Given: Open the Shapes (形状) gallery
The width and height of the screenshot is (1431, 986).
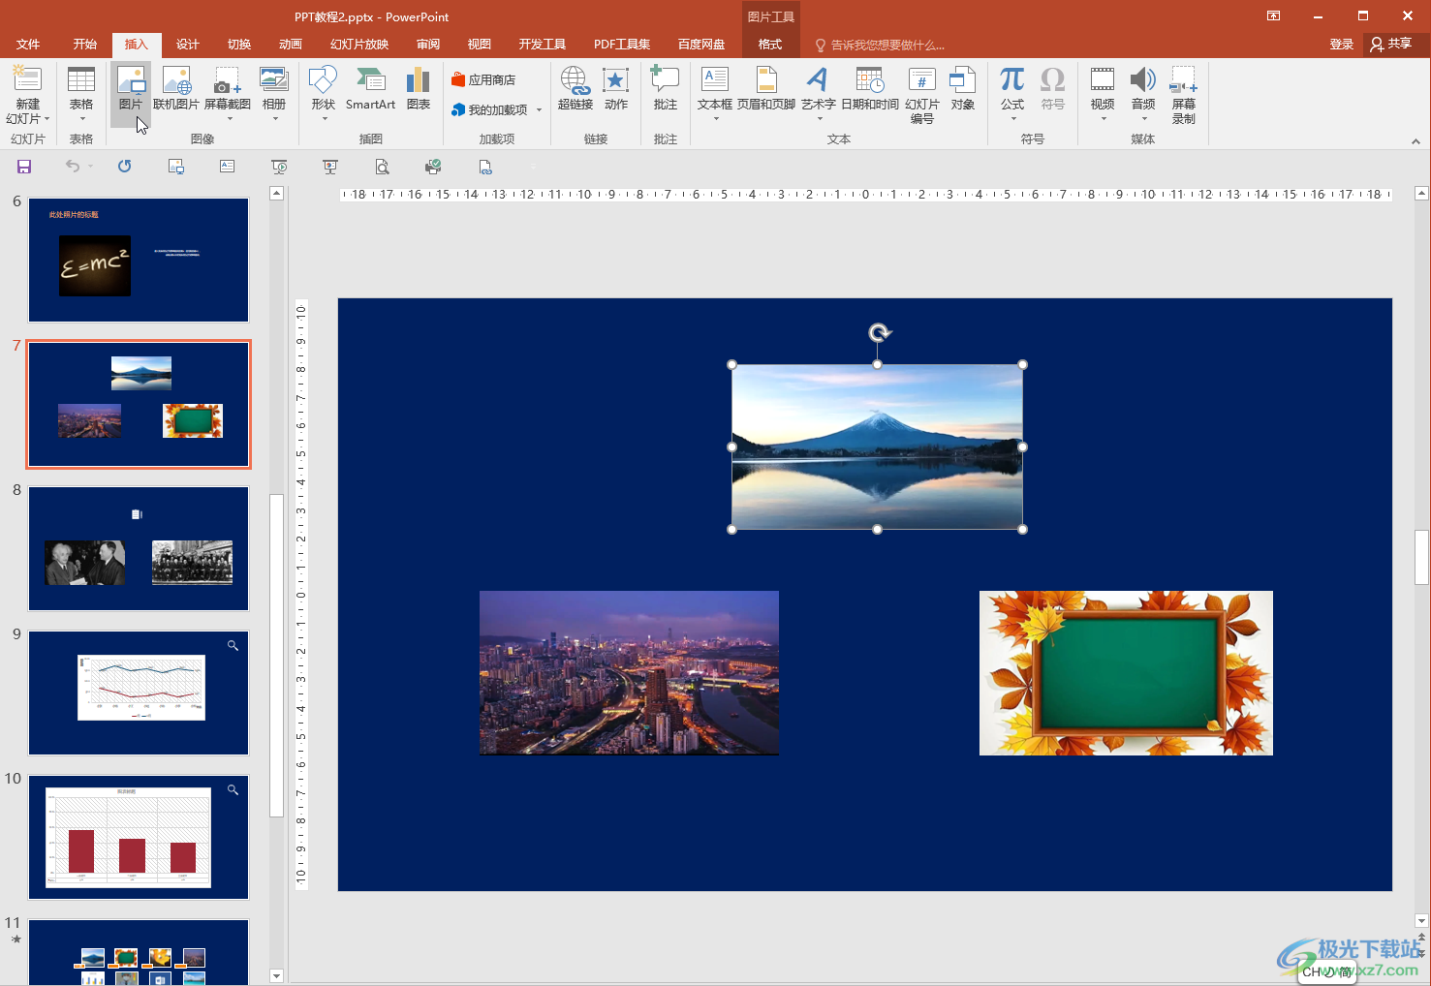Looking at the screenshot, I should 323,94.
